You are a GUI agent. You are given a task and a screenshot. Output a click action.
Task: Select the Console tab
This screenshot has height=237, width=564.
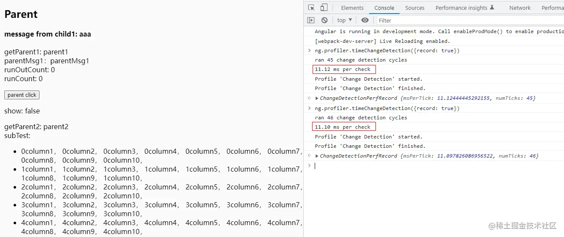384,8
